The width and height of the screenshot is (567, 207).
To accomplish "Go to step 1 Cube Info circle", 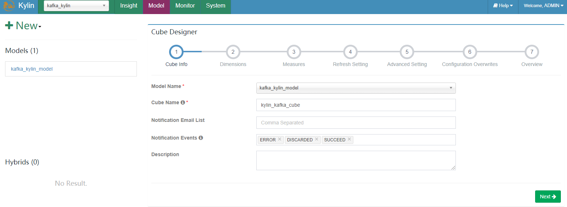I will click(176, 52).
